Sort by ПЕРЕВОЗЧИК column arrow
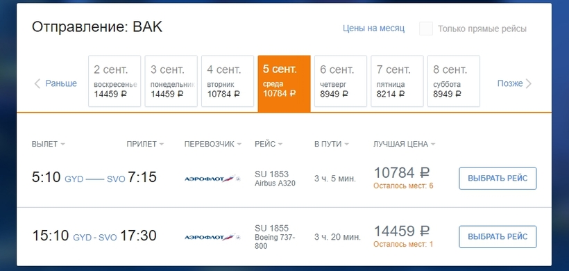 tap(239, 145)
